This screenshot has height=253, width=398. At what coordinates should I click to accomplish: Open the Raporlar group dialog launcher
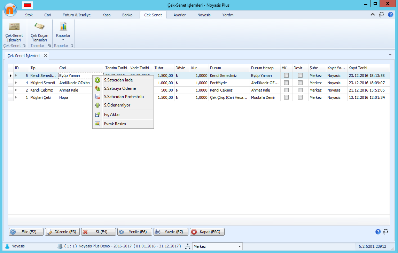pos(72,46)
